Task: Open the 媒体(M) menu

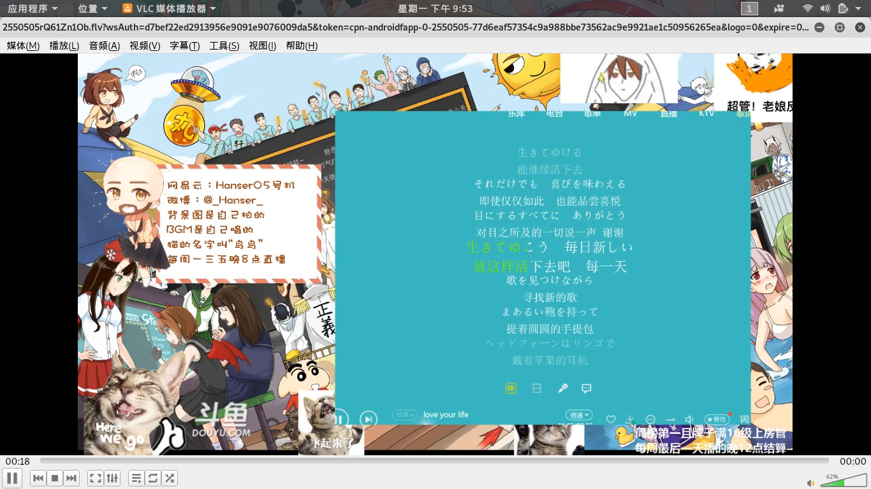Action: (23, 46)
